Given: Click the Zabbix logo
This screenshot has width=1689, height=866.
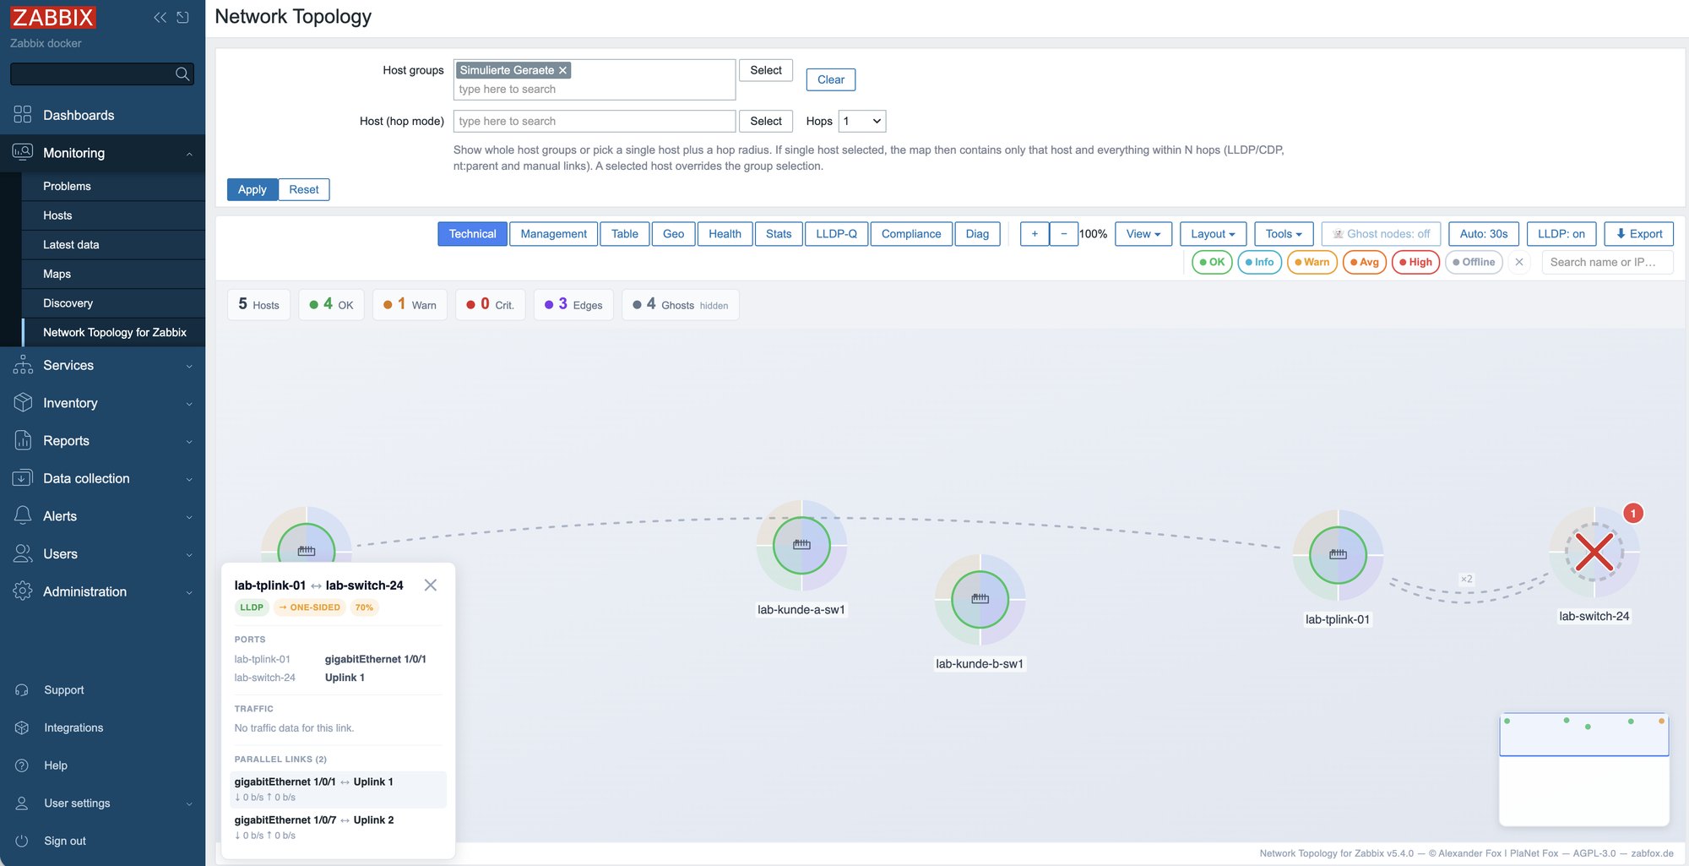Looking at the screenshot, I should point(53,18).
